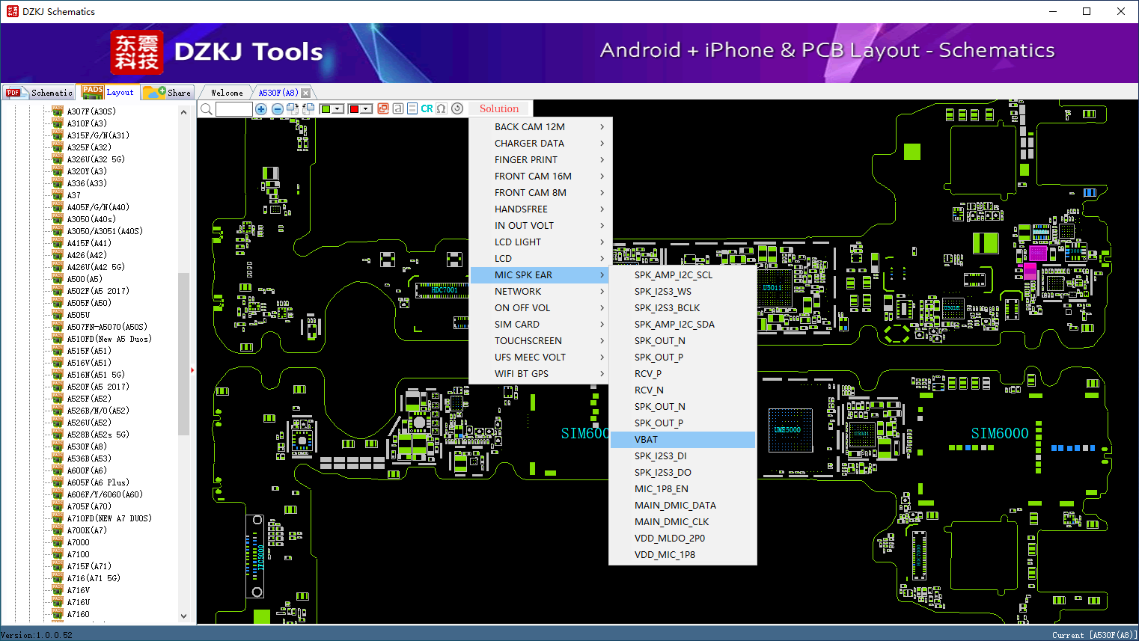Expand the FINGER PRINT submenu
The height and width of the screenshot is (641, 1139).
tap(541, 160)
